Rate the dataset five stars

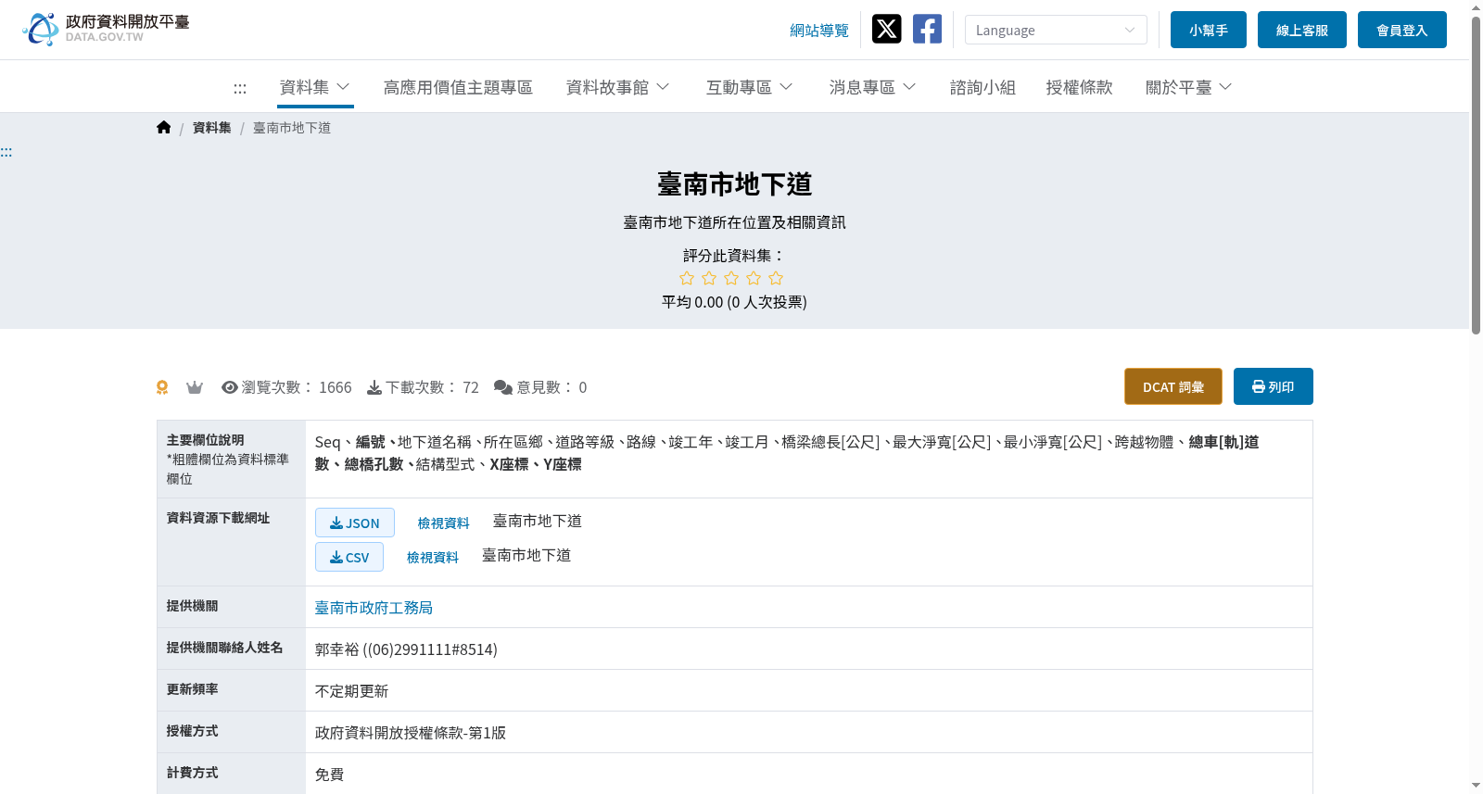(x=776, y=278)
